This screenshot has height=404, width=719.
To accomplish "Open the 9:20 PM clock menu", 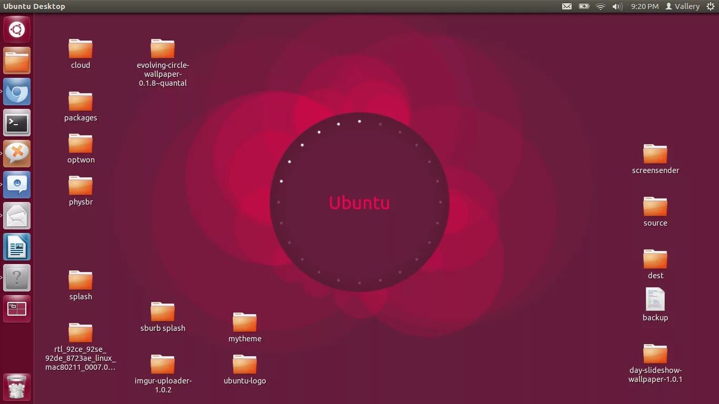I will pyautogui.click(x=645, y=6).
